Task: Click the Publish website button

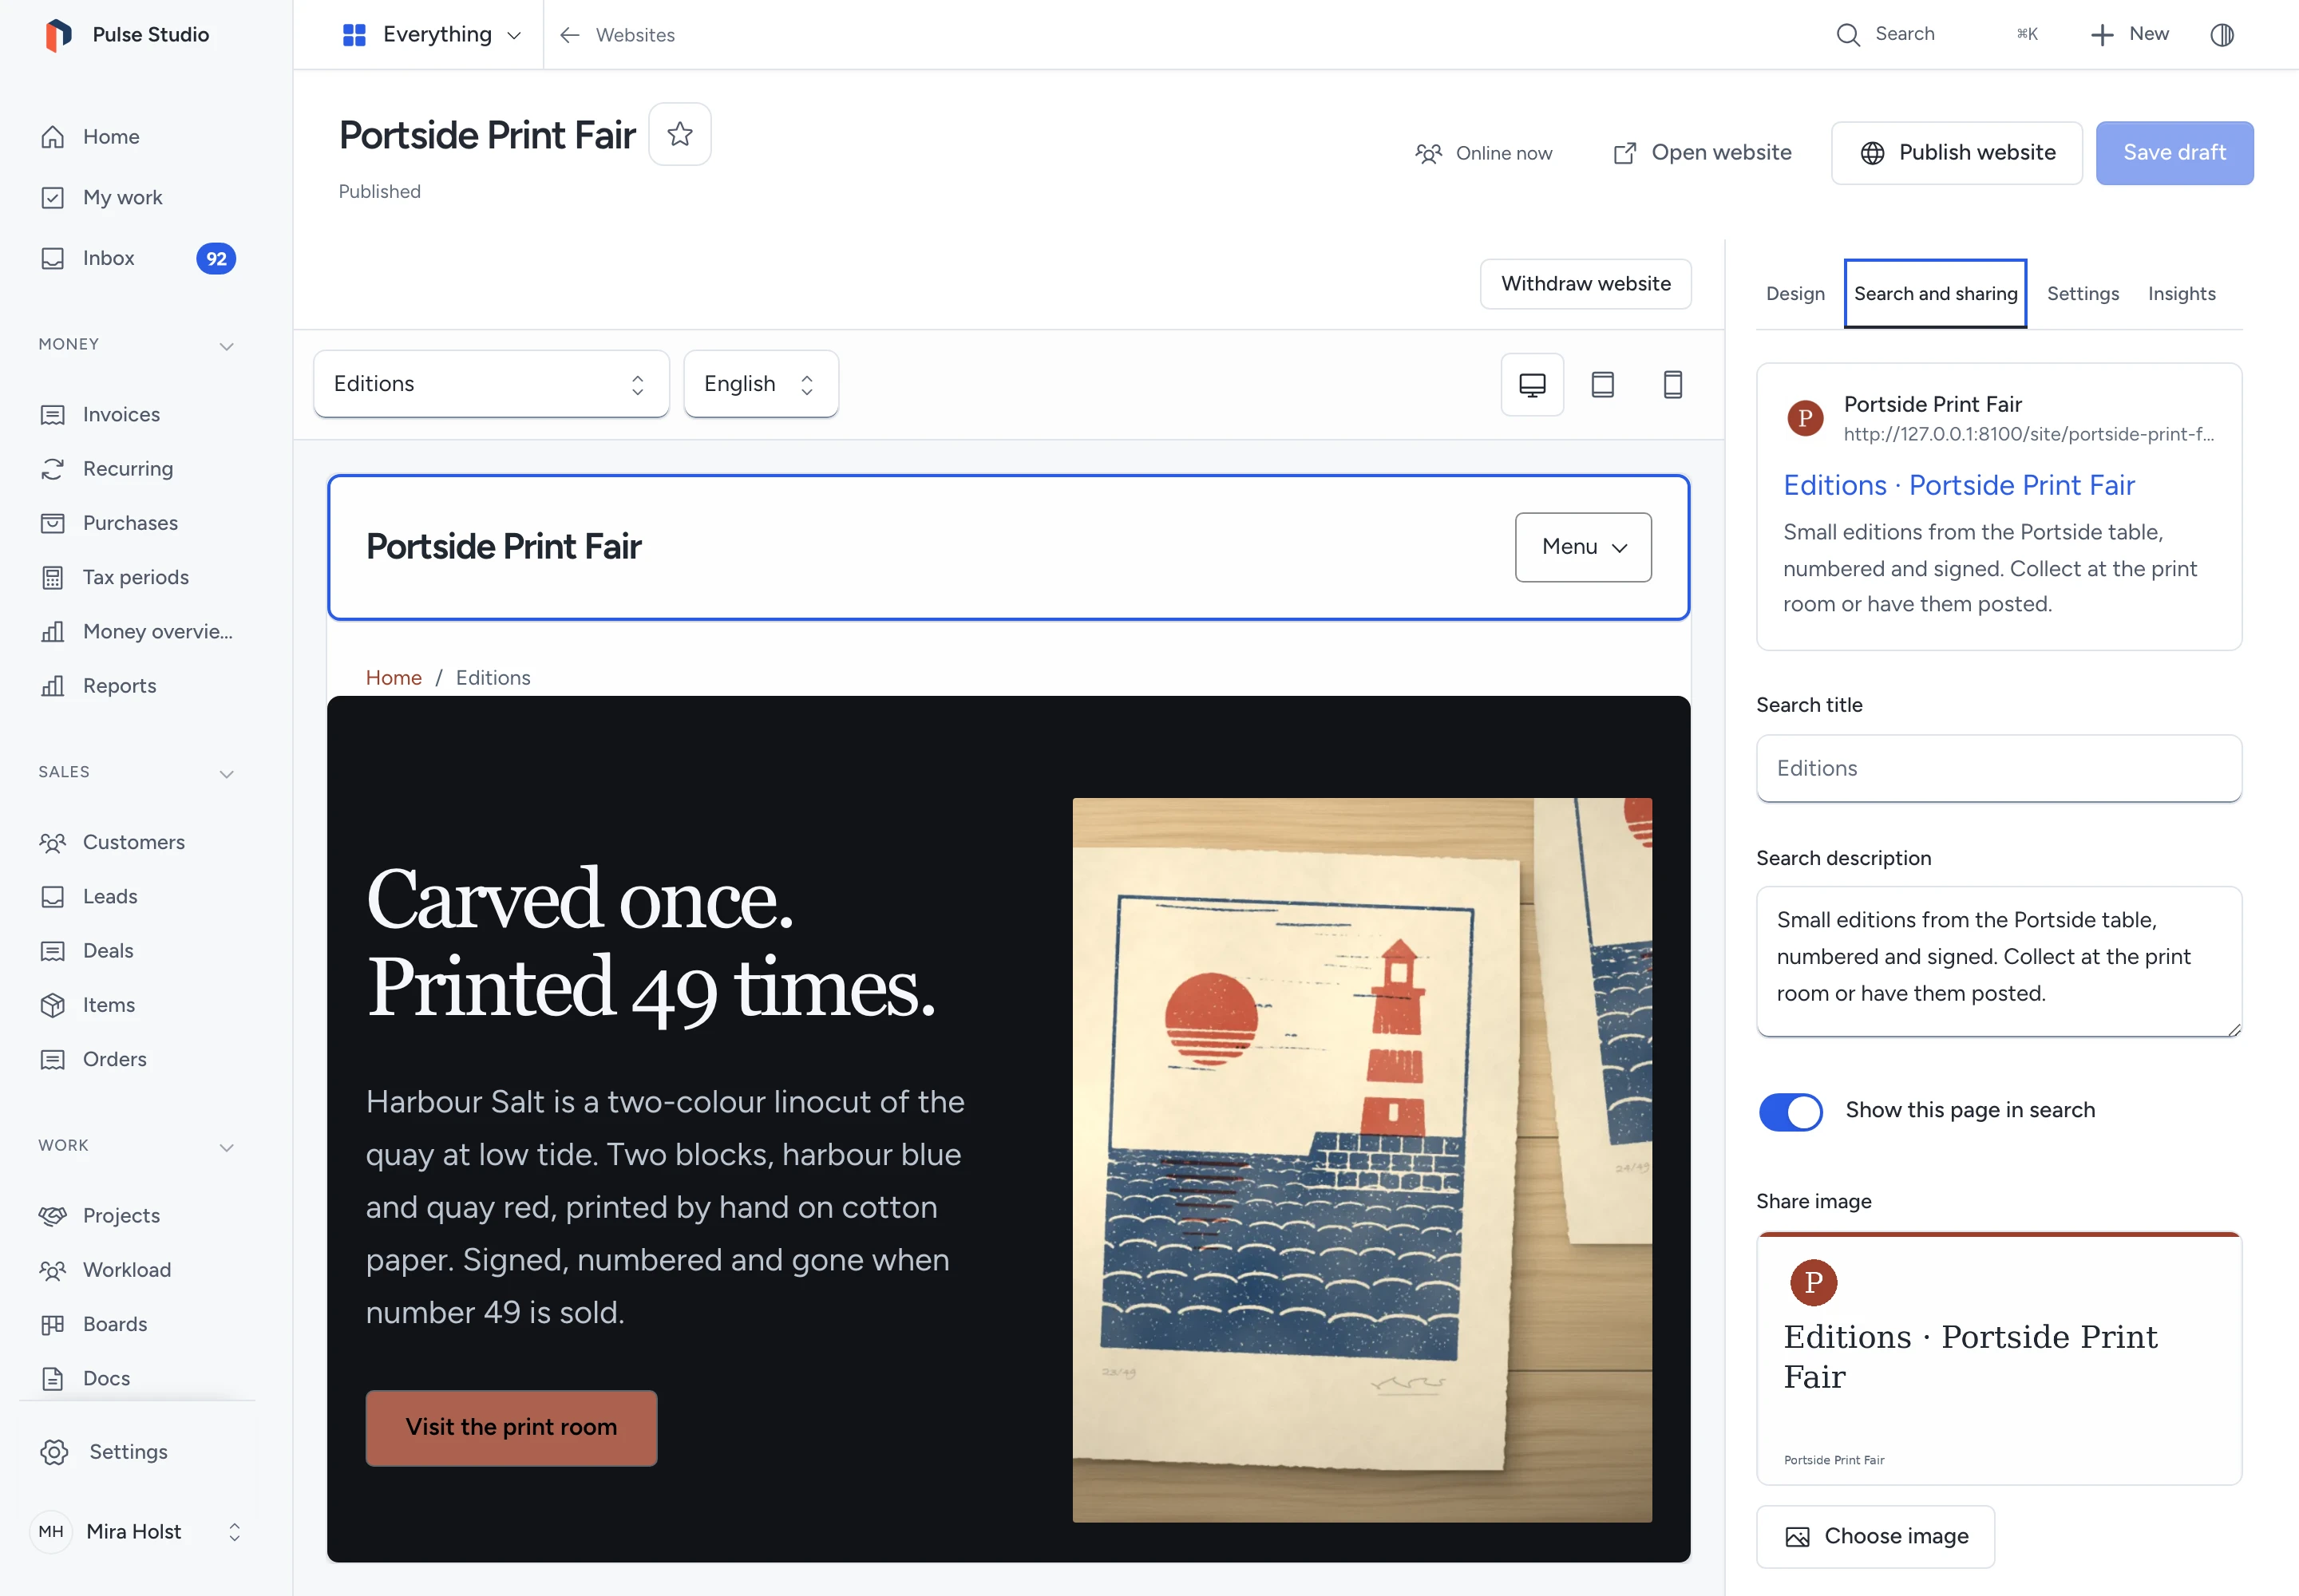Action: [1956, 153]
